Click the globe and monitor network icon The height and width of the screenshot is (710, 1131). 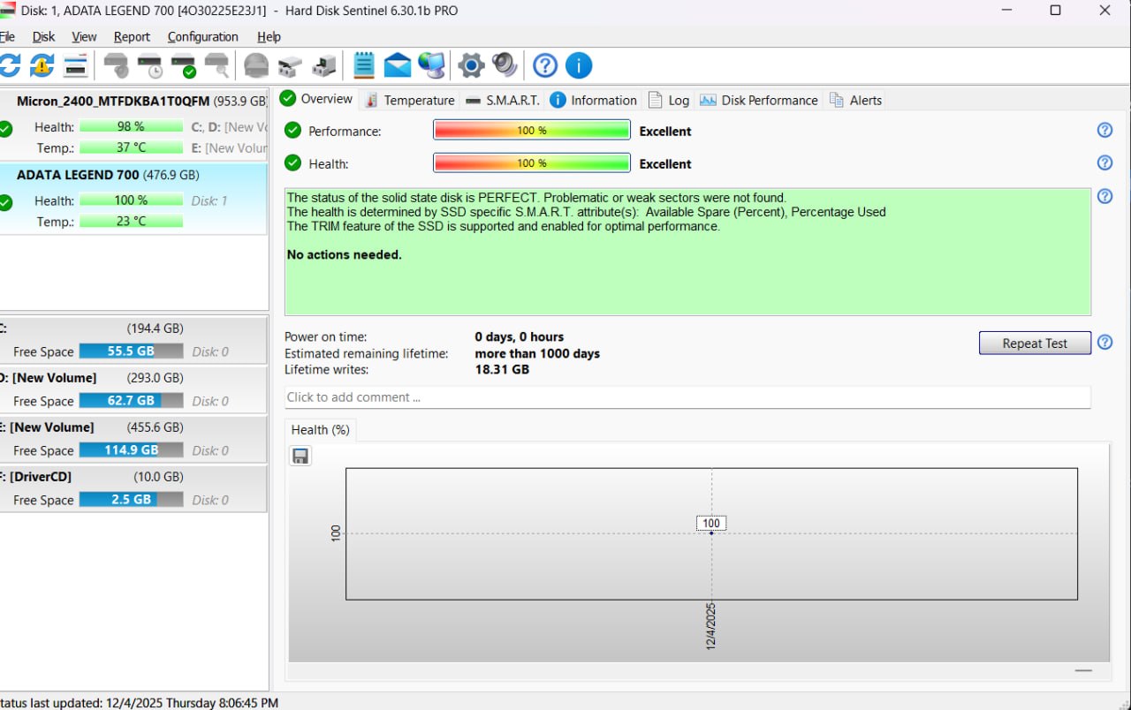pyautogui.click(x=432, y=65)
